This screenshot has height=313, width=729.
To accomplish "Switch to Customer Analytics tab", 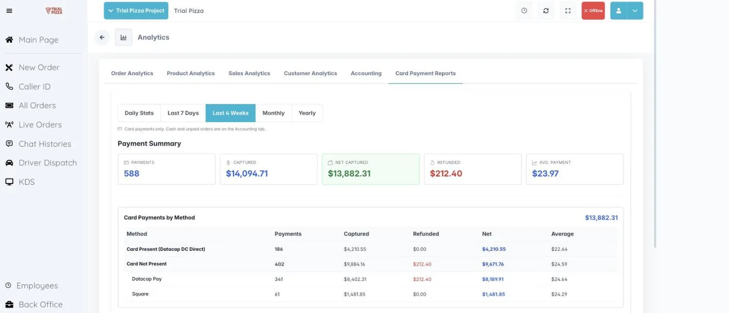I will [x=311, y=73].
